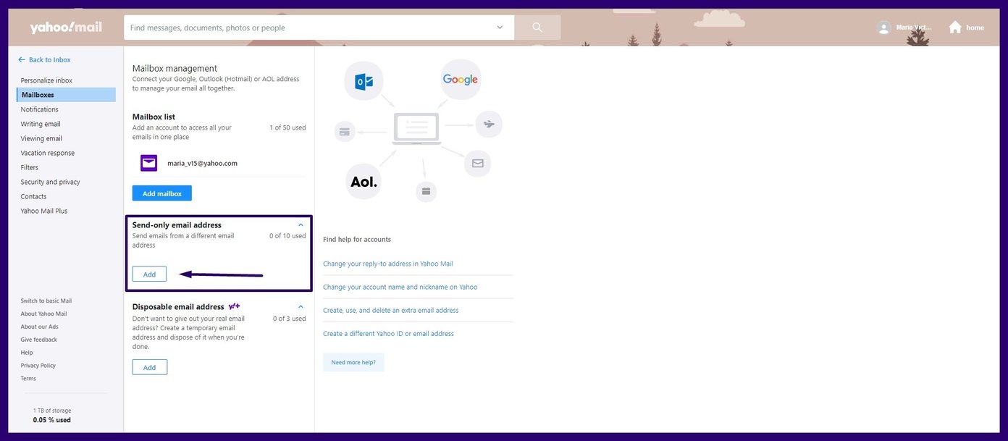The height and width of the screenshot is (441, 1008).
Task: Open the profile avatar icon
Action: (883, 28)
